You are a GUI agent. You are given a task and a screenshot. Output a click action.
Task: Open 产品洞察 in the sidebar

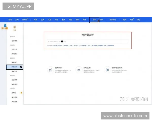(14, 102)
